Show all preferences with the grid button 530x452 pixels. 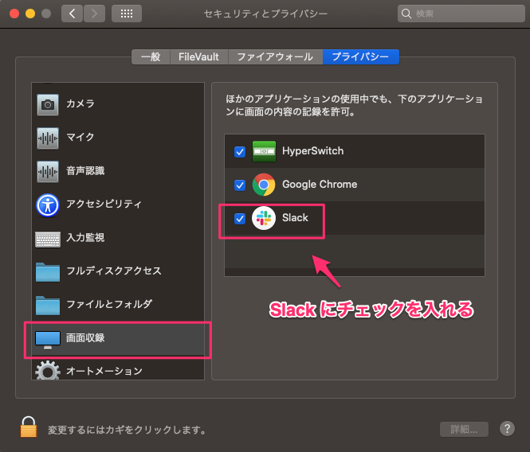pyautogui.click(x=126, y=14)
